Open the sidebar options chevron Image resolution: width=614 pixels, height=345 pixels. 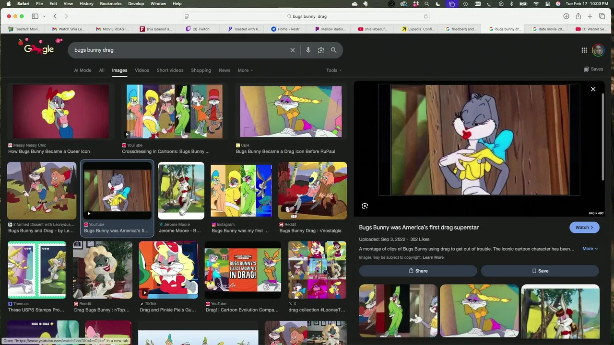(44, 16)
